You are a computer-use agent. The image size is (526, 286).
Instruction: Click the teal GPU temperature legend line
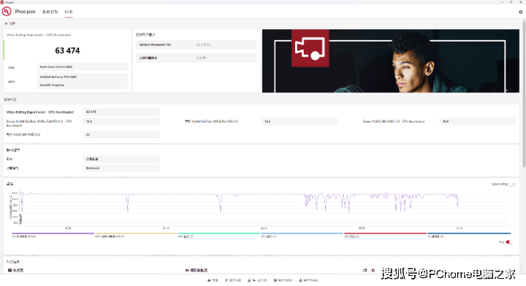(219, 233)
